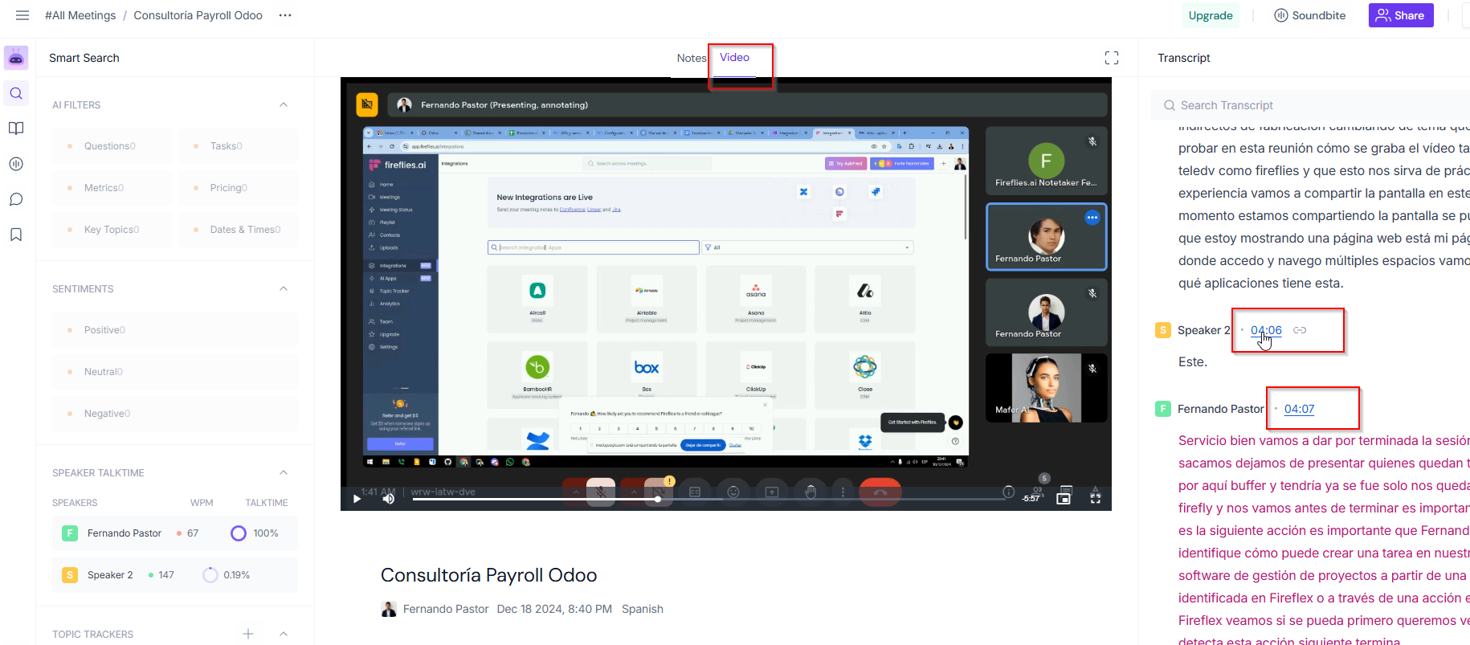
Task: Click the purple Share button
Action: click(1400, 15)
